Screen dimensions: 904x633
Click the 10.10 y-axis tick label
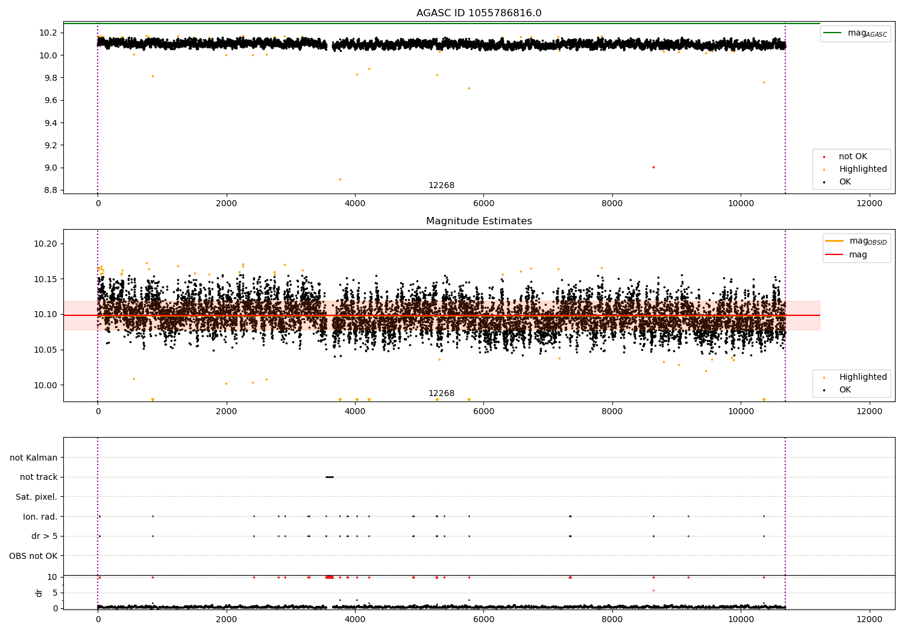pos(46,314)
